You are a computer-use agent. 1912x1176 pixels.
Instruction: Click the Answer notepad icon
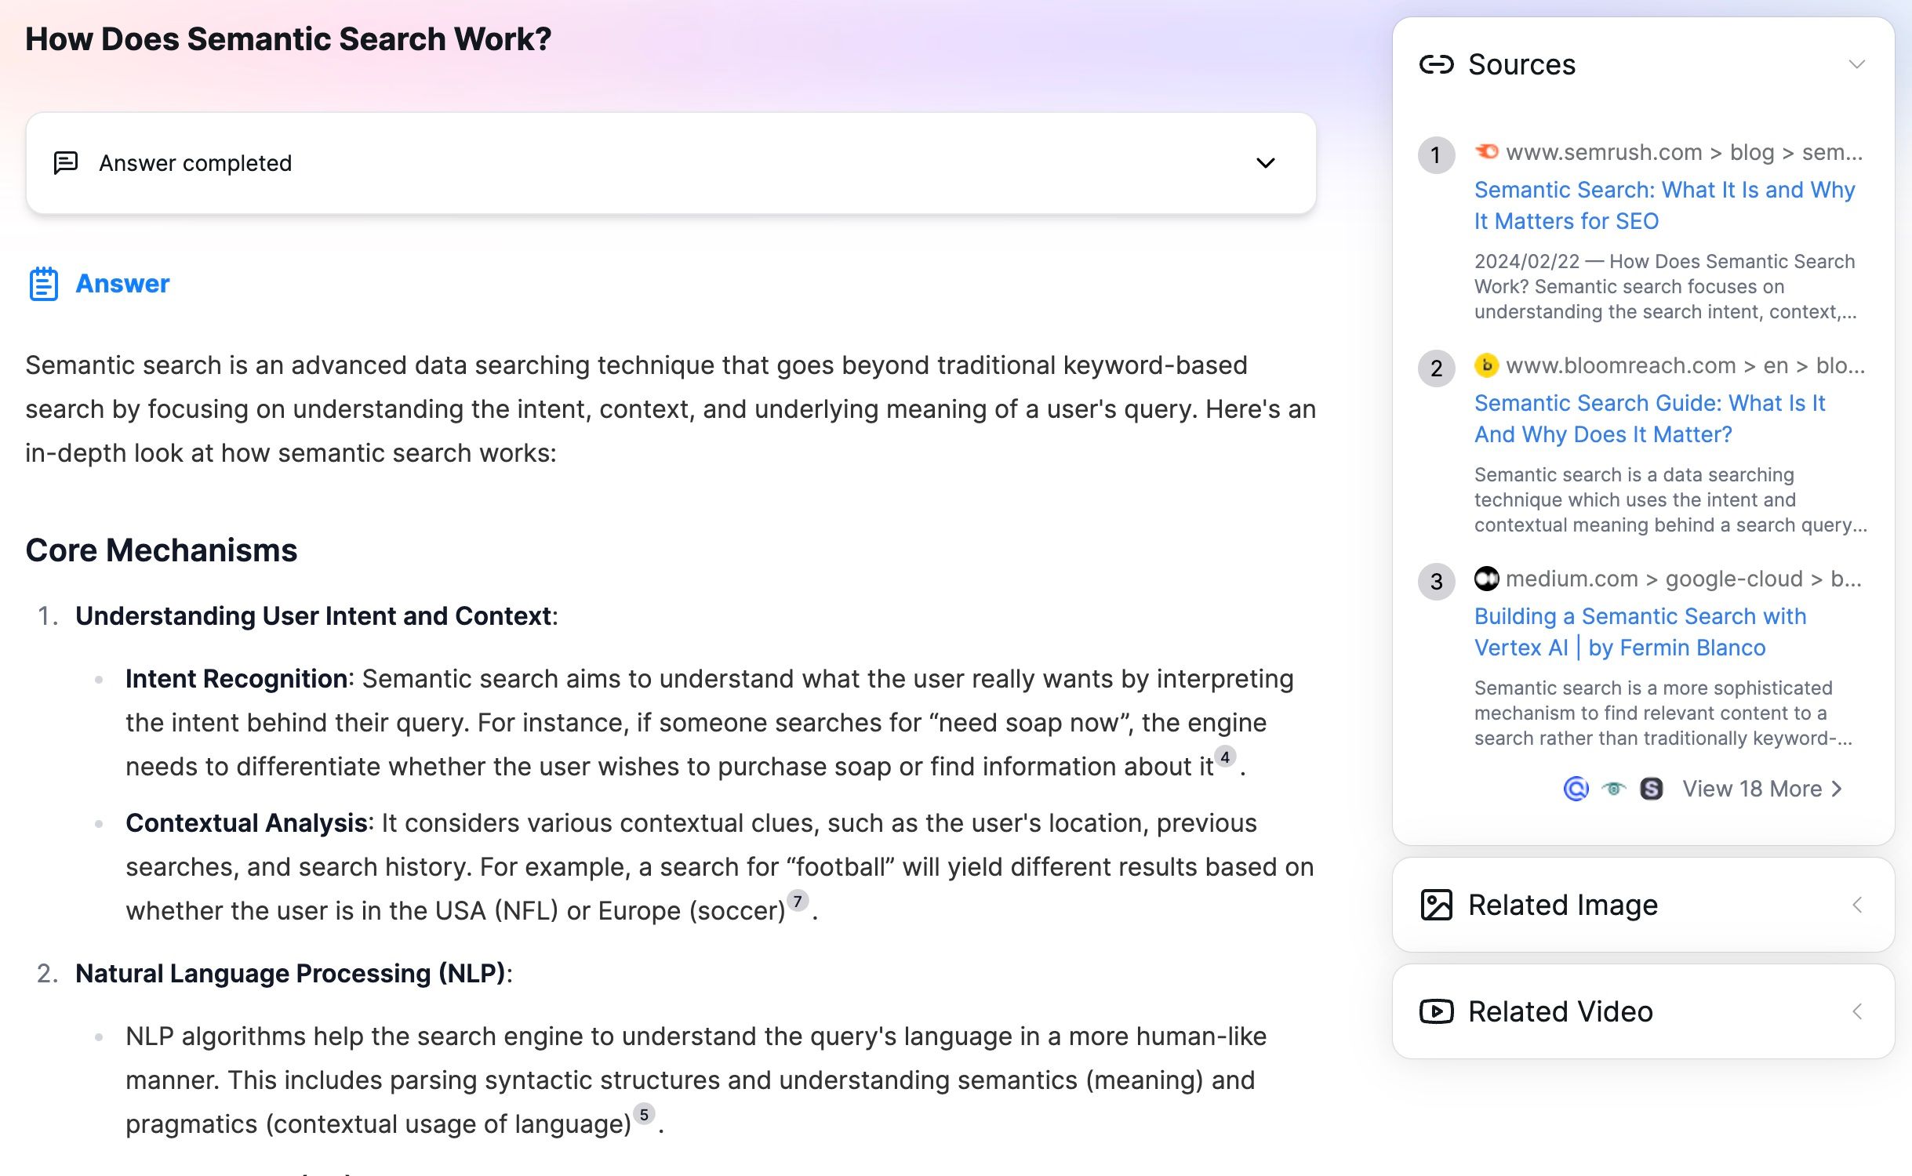click(x=44, y=284)
